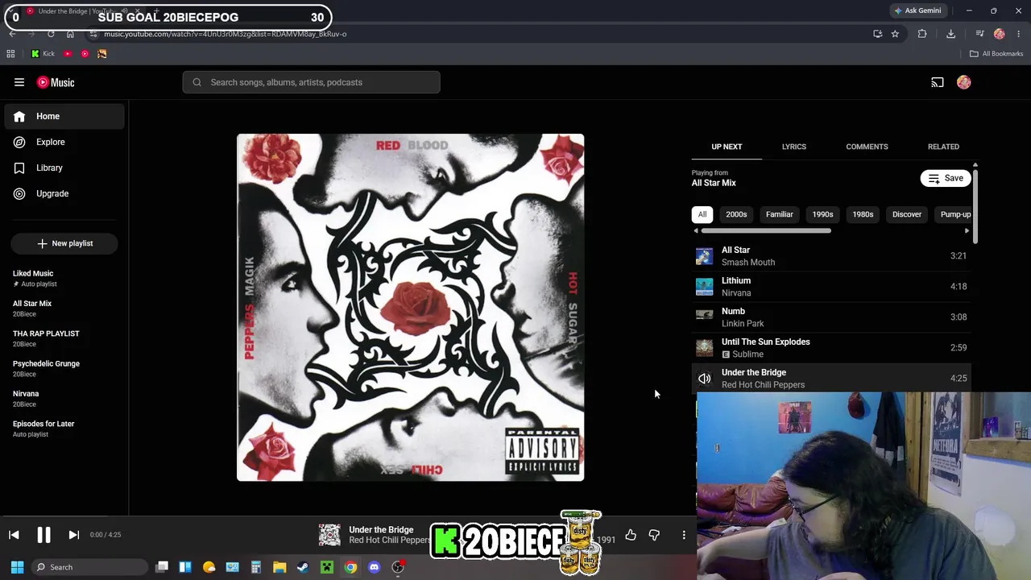Play All Star by Smash Mouth from queue
Viewport: 1031px width, 580px height.
831,256
